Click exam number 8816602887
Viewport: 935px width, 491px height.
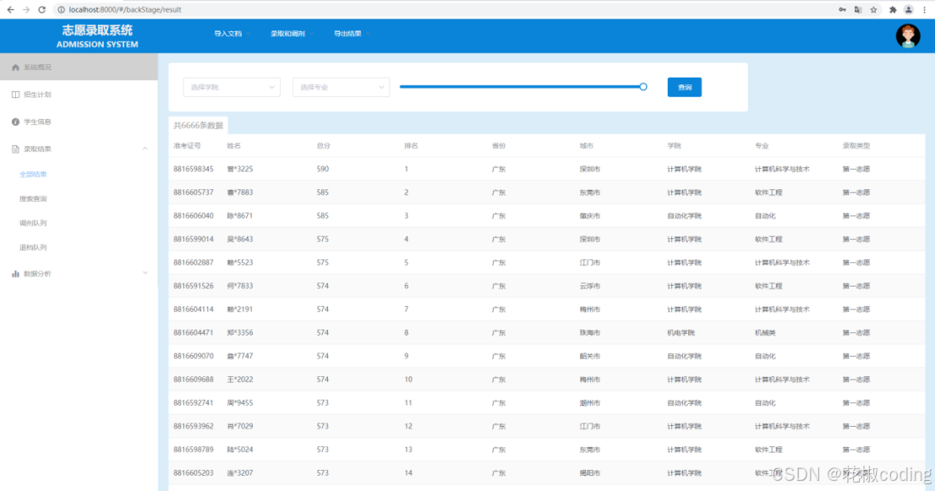[x=194, y=262]
